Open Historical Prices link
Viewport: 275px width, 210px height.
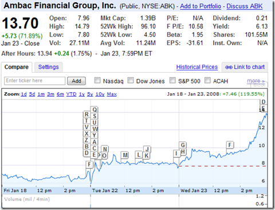click(x=197, y=67)
